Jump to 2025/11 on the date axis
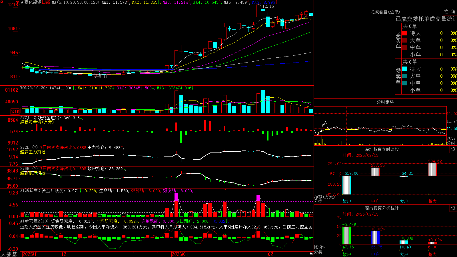 click(31, 254)
